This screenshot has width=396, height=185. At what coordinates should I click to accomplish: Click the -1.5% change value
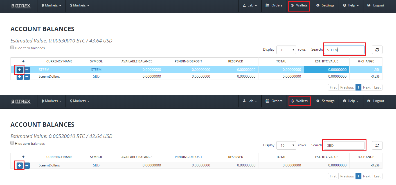point(375,70)
